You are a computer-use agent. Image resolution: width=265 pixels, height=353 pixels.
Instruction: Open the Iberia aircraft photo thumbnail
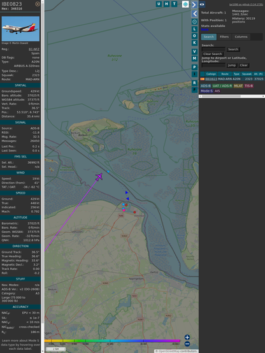click(20, 29)
